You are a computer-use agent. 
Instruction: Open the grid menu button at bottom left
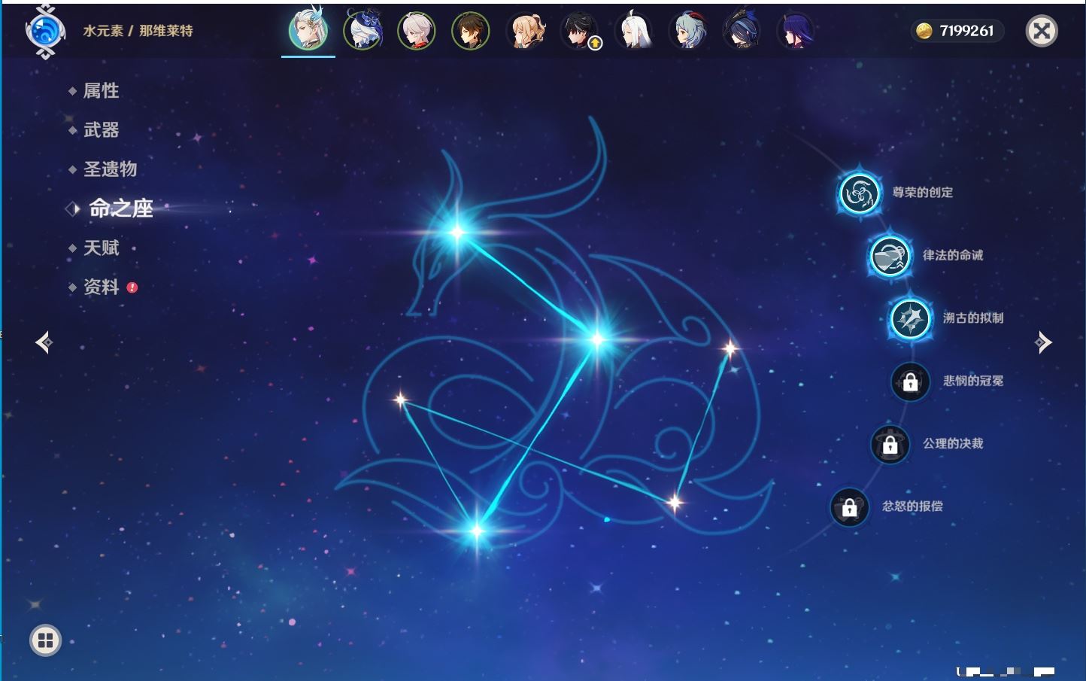(45, 640)
